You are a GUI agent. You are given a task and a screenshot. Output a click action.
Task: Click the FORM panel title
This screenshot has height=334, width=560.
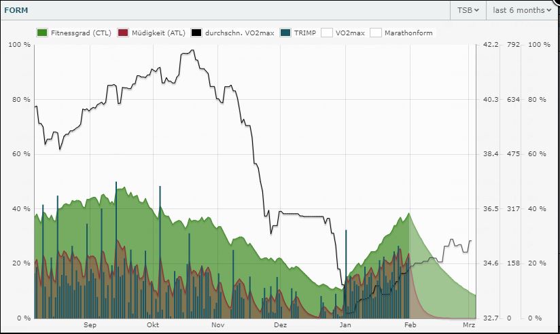click(x=16, y=10)
